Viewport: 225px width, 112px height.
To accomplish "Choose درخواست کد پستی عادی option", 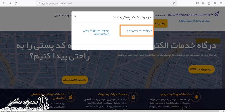I will [139, 31].
